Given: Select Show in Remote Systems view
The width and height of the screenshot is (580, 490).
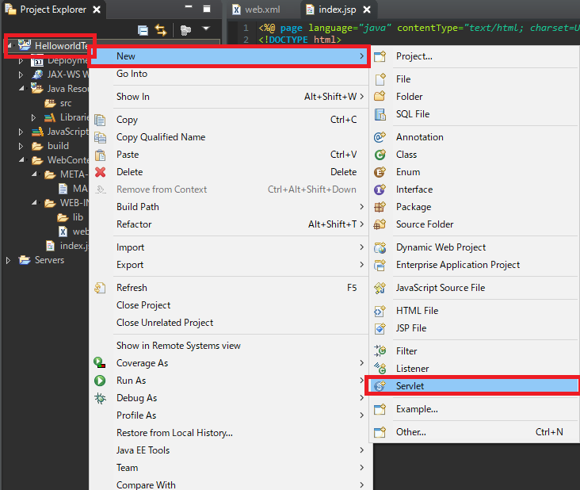Looking at the screenshot, I should [229, 346].
